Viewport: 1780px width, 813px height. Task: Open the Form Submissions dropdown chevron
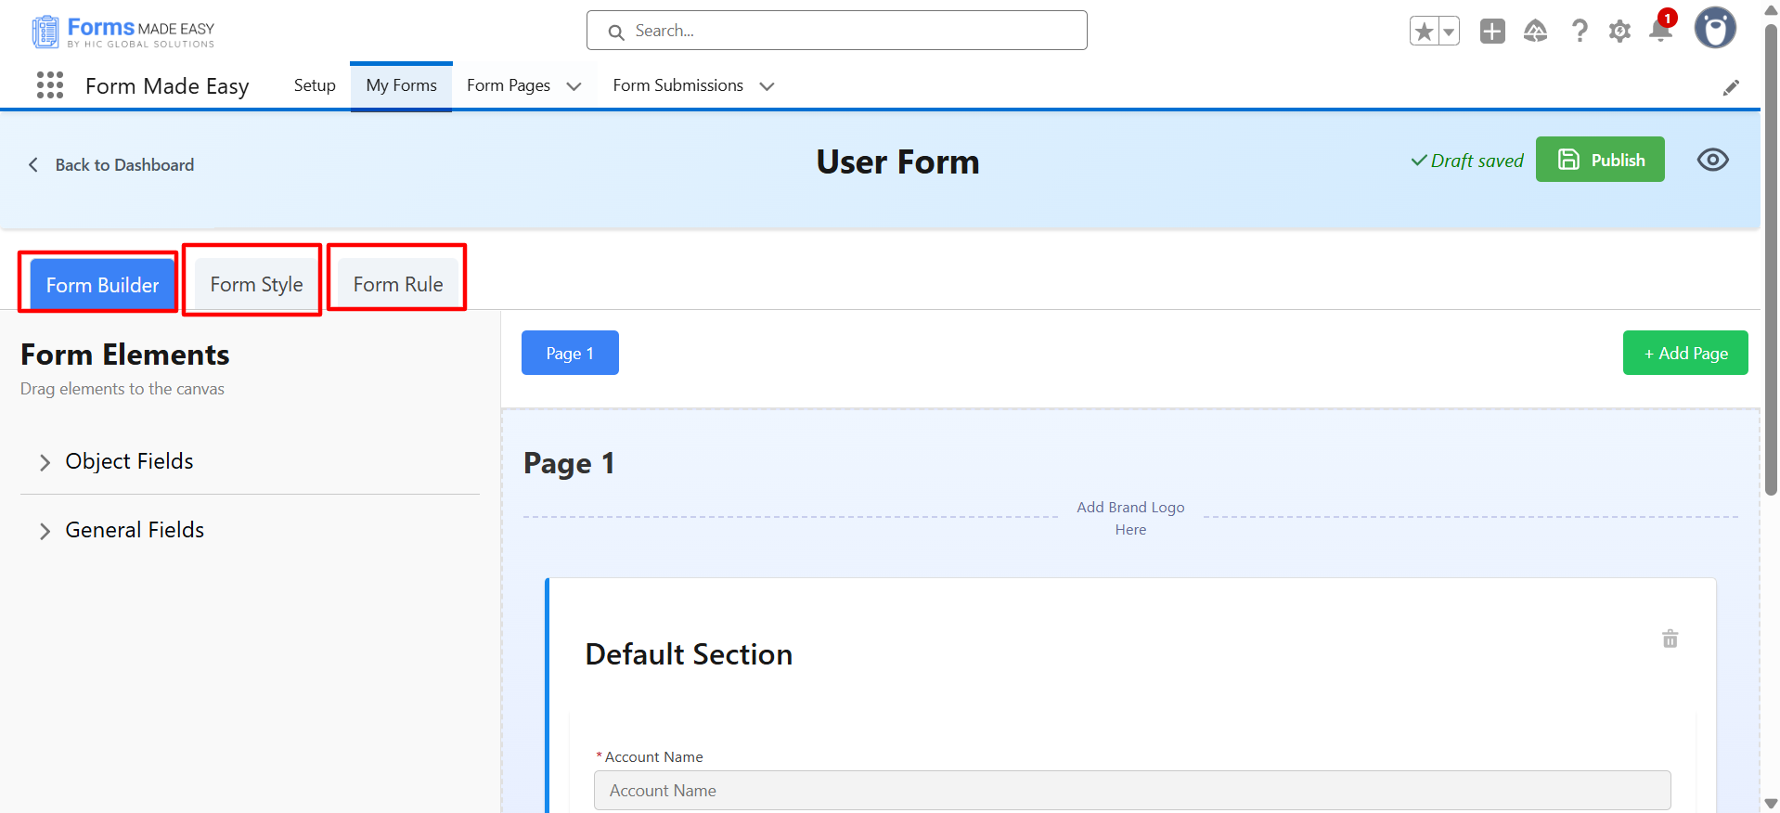coord(767,86)
